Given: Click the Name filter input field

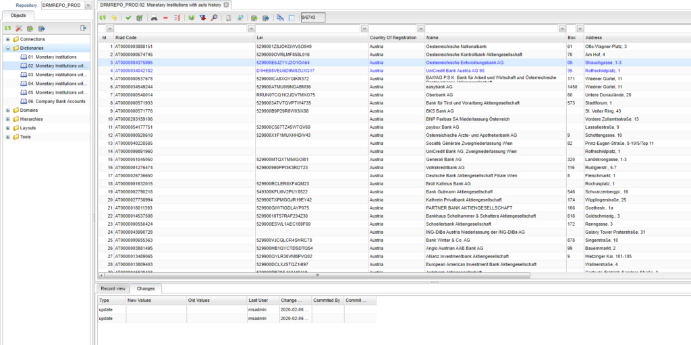Looking at the screenshot, I should click(x=492, y=29).
